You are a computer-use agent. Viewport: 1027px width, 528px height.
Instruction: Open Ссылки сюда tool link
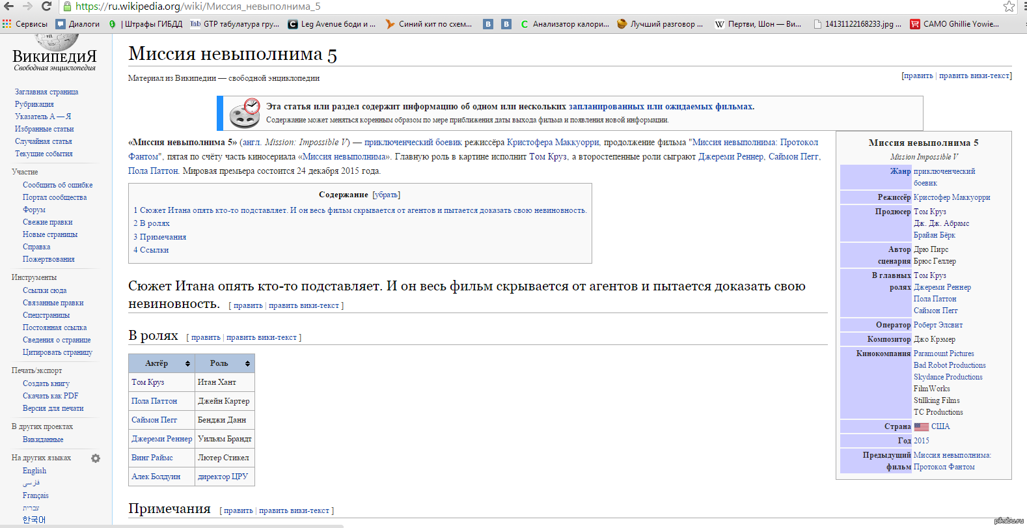click(44, 290)
